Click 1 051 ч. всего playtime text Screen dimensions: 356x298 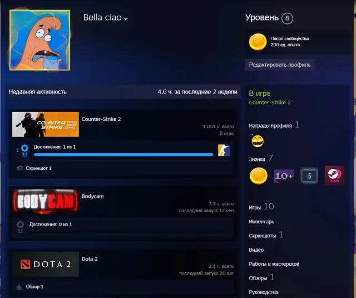point(218,126)
